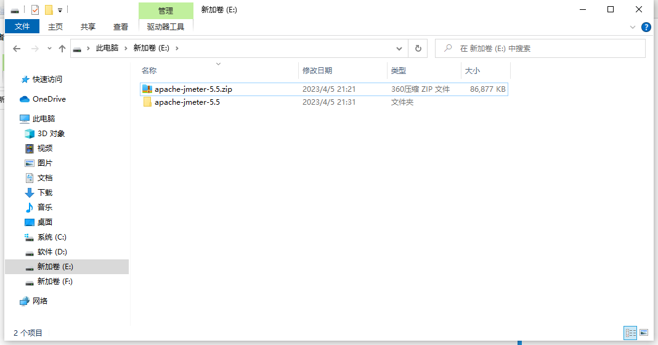This screenshot has width=658, height=345.
Task: Select the 管理 contextual tab
Action: pyautogui.click(x=166, y=10)
